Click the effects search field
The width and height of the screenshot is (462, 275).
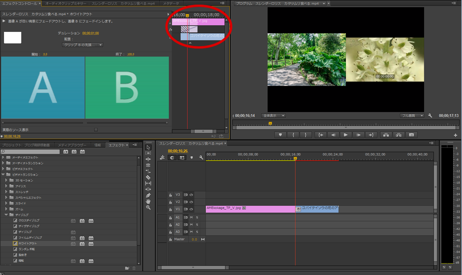click(30, 152)
